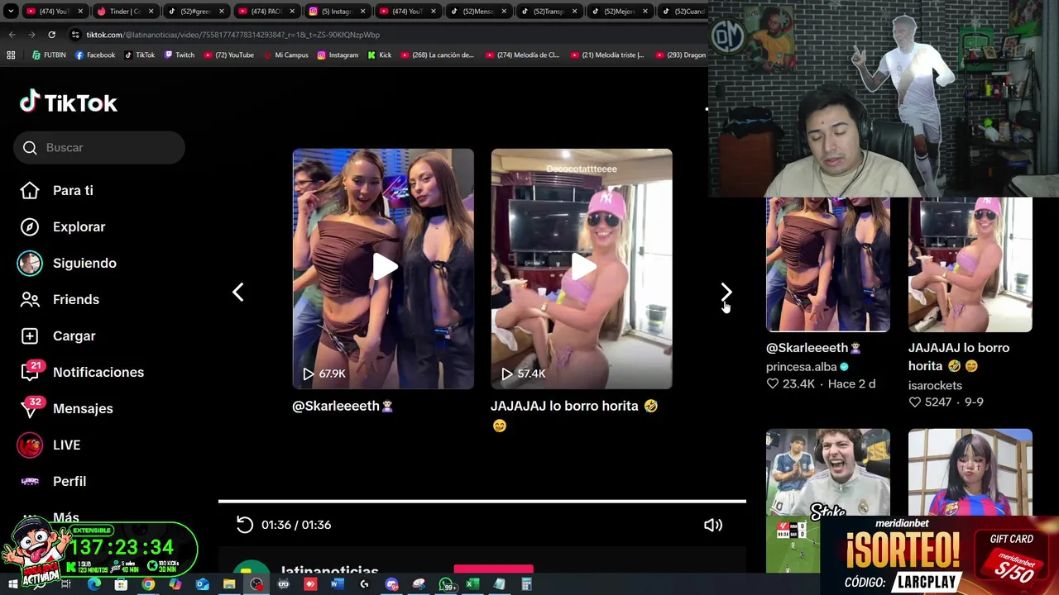Open File Explorer from taskbar

229,584
